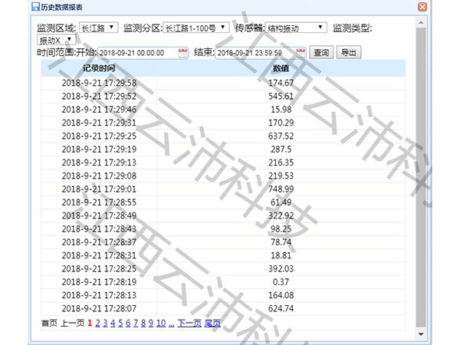The image size is (460, 345).
Task: Click the value 15.98
Action: pos(281,110)
